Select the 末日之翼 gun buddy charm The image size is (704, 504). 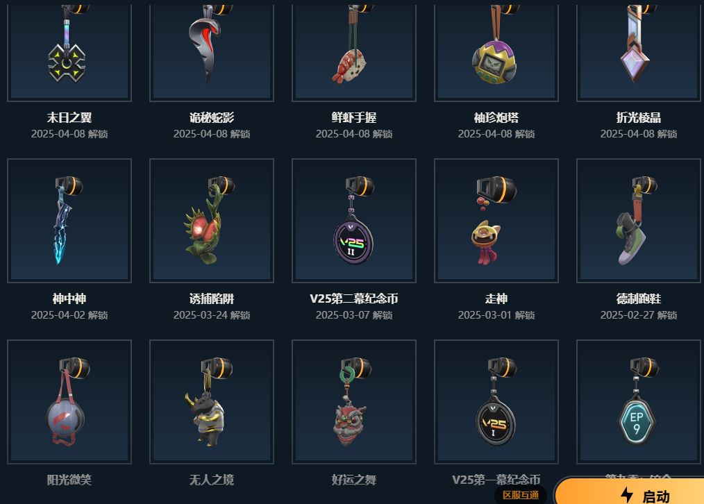coord(69,51)
